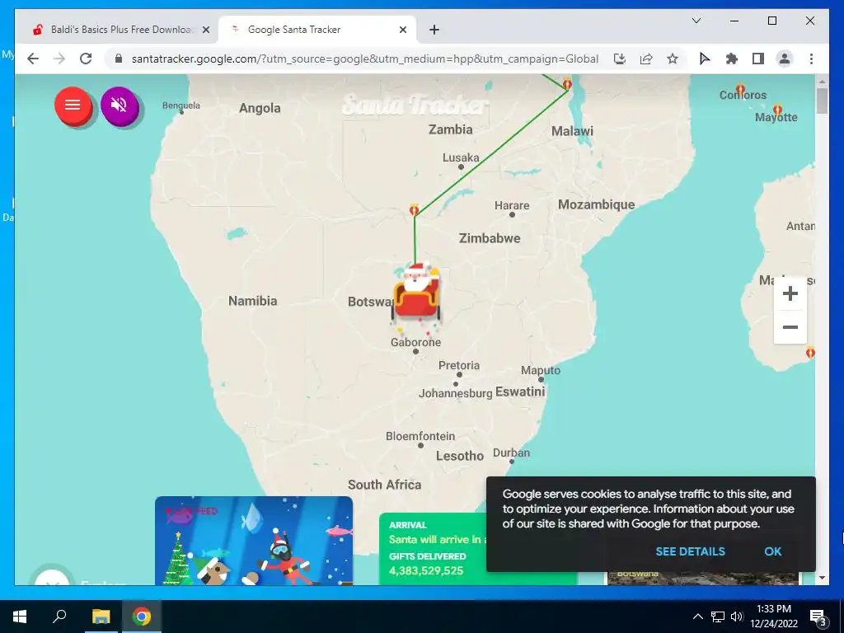Click the gift marker on Comoros
844x633 pixels.
[741, 89]
